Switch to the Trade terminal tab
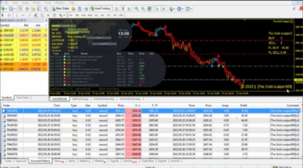This screenshot has width=303, height=168. [x=8, y=161]
